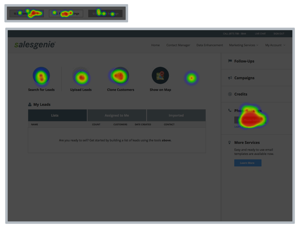Click the LIVE CHAT link
Screen dimensions: 299x228
[x=260, y=34]
